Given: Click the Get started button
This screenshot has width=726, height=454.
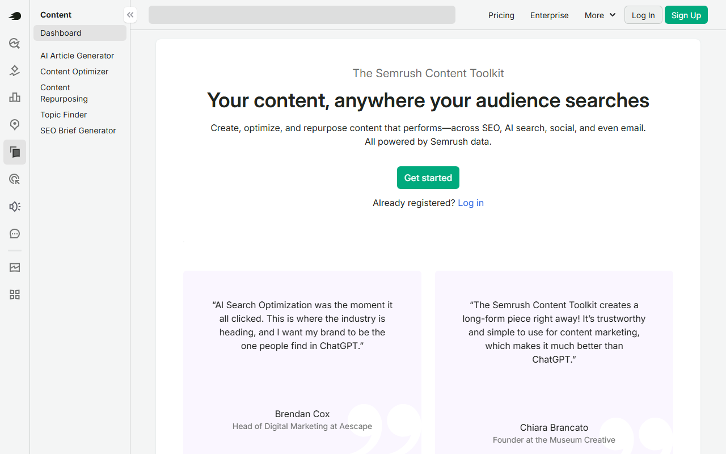Looking at the screenshot, I should (428, 178).
